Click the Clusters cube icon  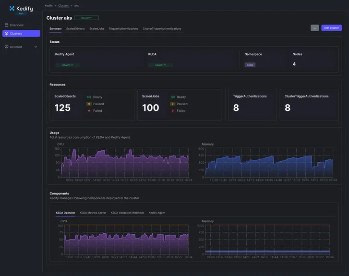click(x=6, y=34)
